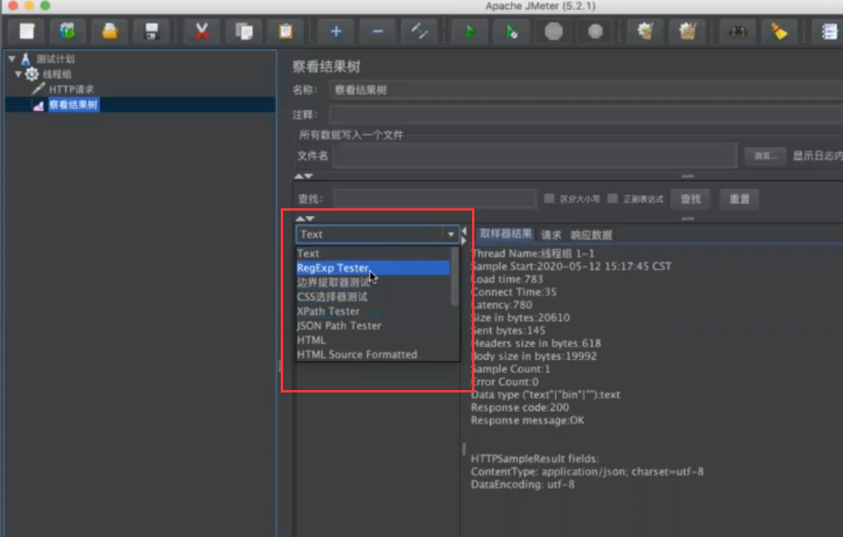Select the 线程组 tree item
This screenshot has height=537, width=843.
coord(57,74)
